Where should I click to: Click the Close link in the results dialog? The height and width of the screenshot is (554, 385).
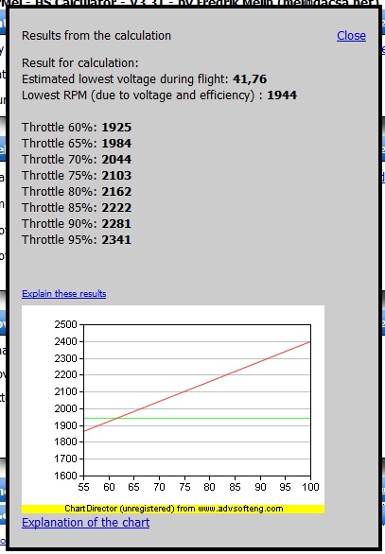click(351, 36)
